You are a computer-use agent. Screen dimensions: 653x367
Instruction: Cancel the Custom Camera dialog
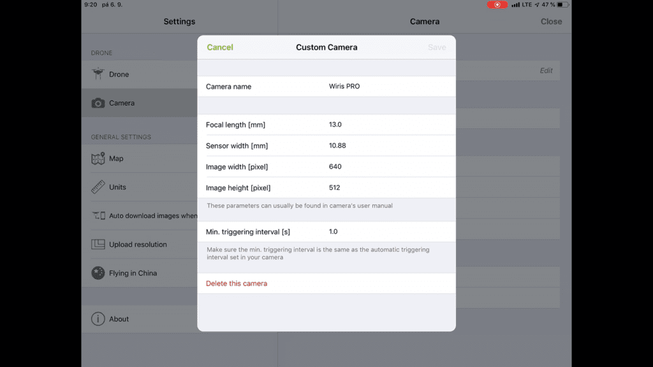[220, 47]
